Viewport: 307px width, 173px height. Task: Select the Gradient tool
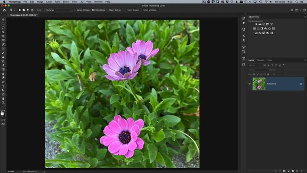3,69
